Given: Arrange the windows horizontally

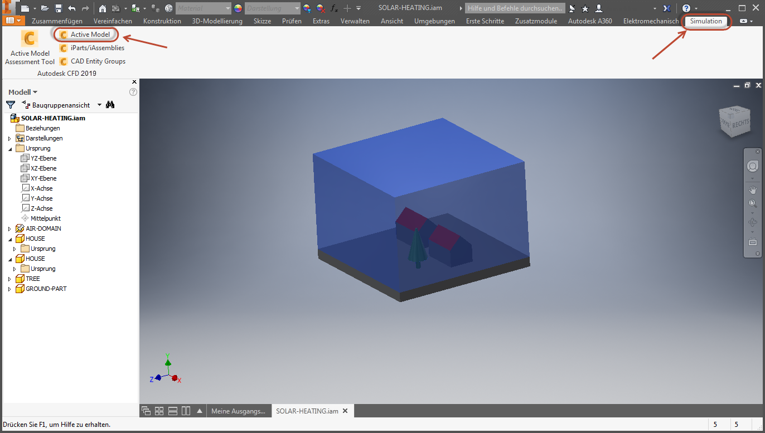Looking at the screenshot, I should [x=173, y=411].
